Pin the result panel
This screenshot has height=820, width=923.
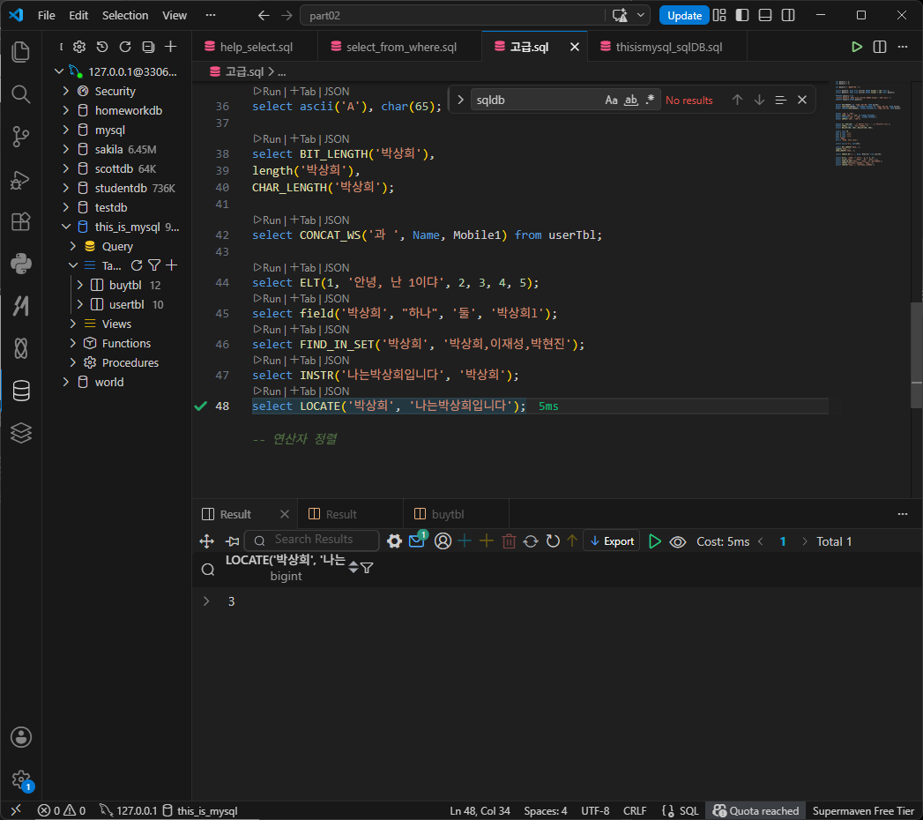(x=233, y=541)
